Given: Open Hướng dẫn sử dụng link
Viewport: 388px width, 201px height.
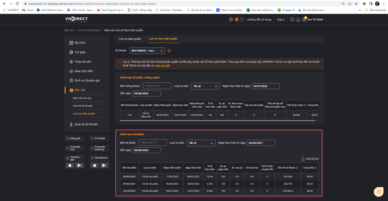Looking at the screenshot, I should pos(259,20).
